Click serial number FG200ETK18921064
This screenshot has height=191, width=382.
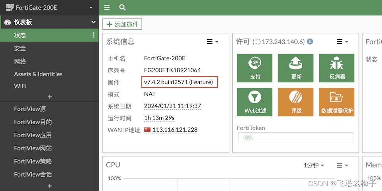point(172,70)
